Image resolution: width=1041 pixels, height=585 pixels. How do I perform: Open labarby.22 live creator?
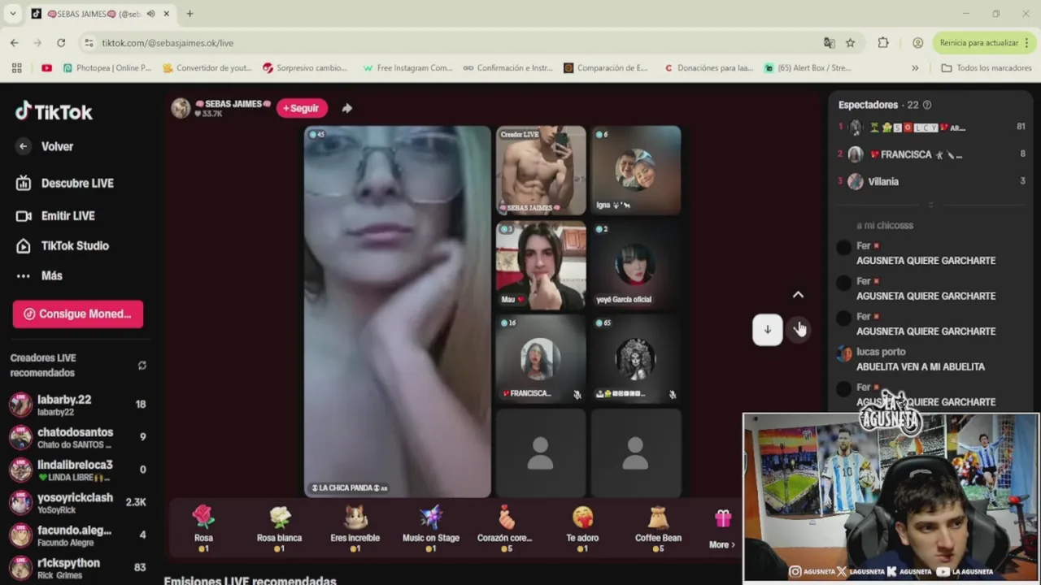coord(78,405)
